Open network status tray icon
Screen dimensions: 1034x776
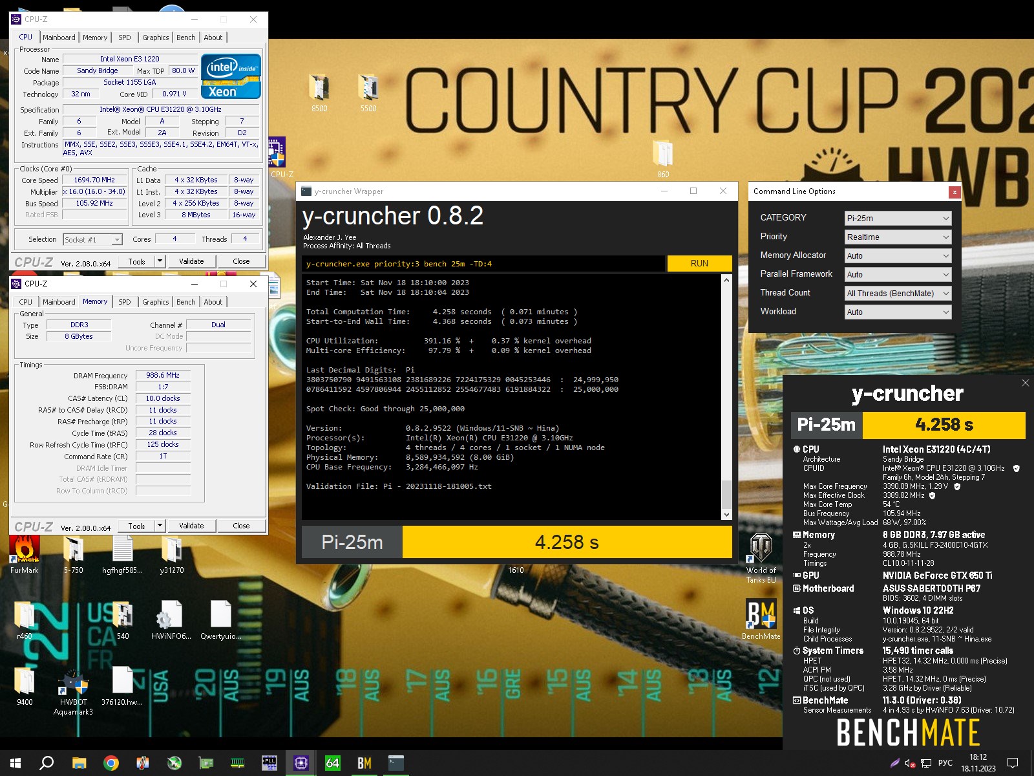coord(926,763)
